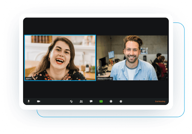192x134 pixels.
Task: Start recording with the Record icon
Action: [111, 102]
